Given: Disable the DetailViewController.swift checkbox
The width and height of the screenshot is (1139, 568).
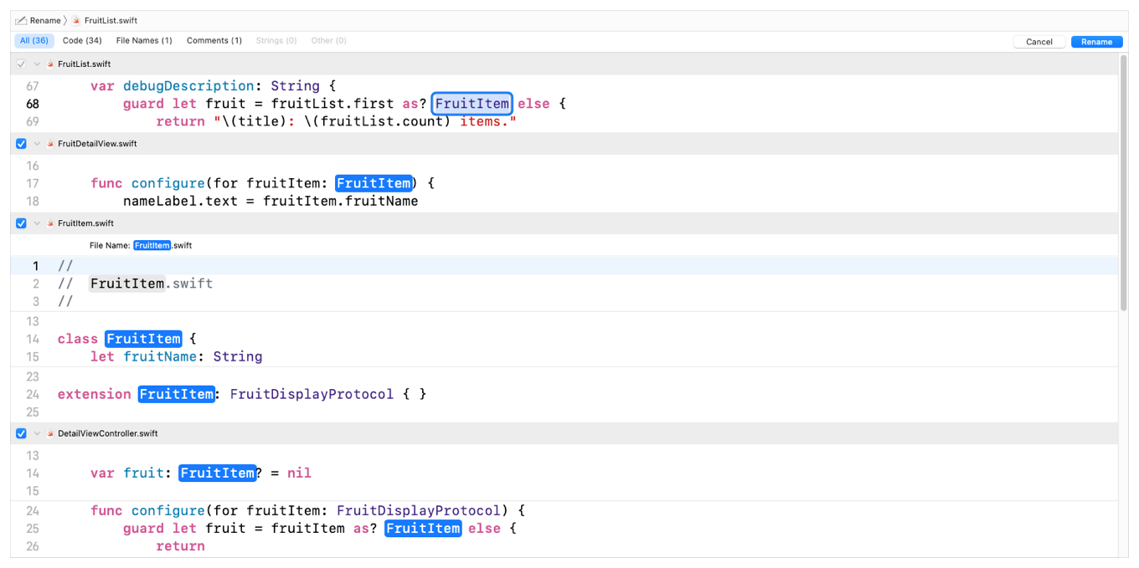Looking at the screenshot, I should pyautogui.click(x=21, y=433).
